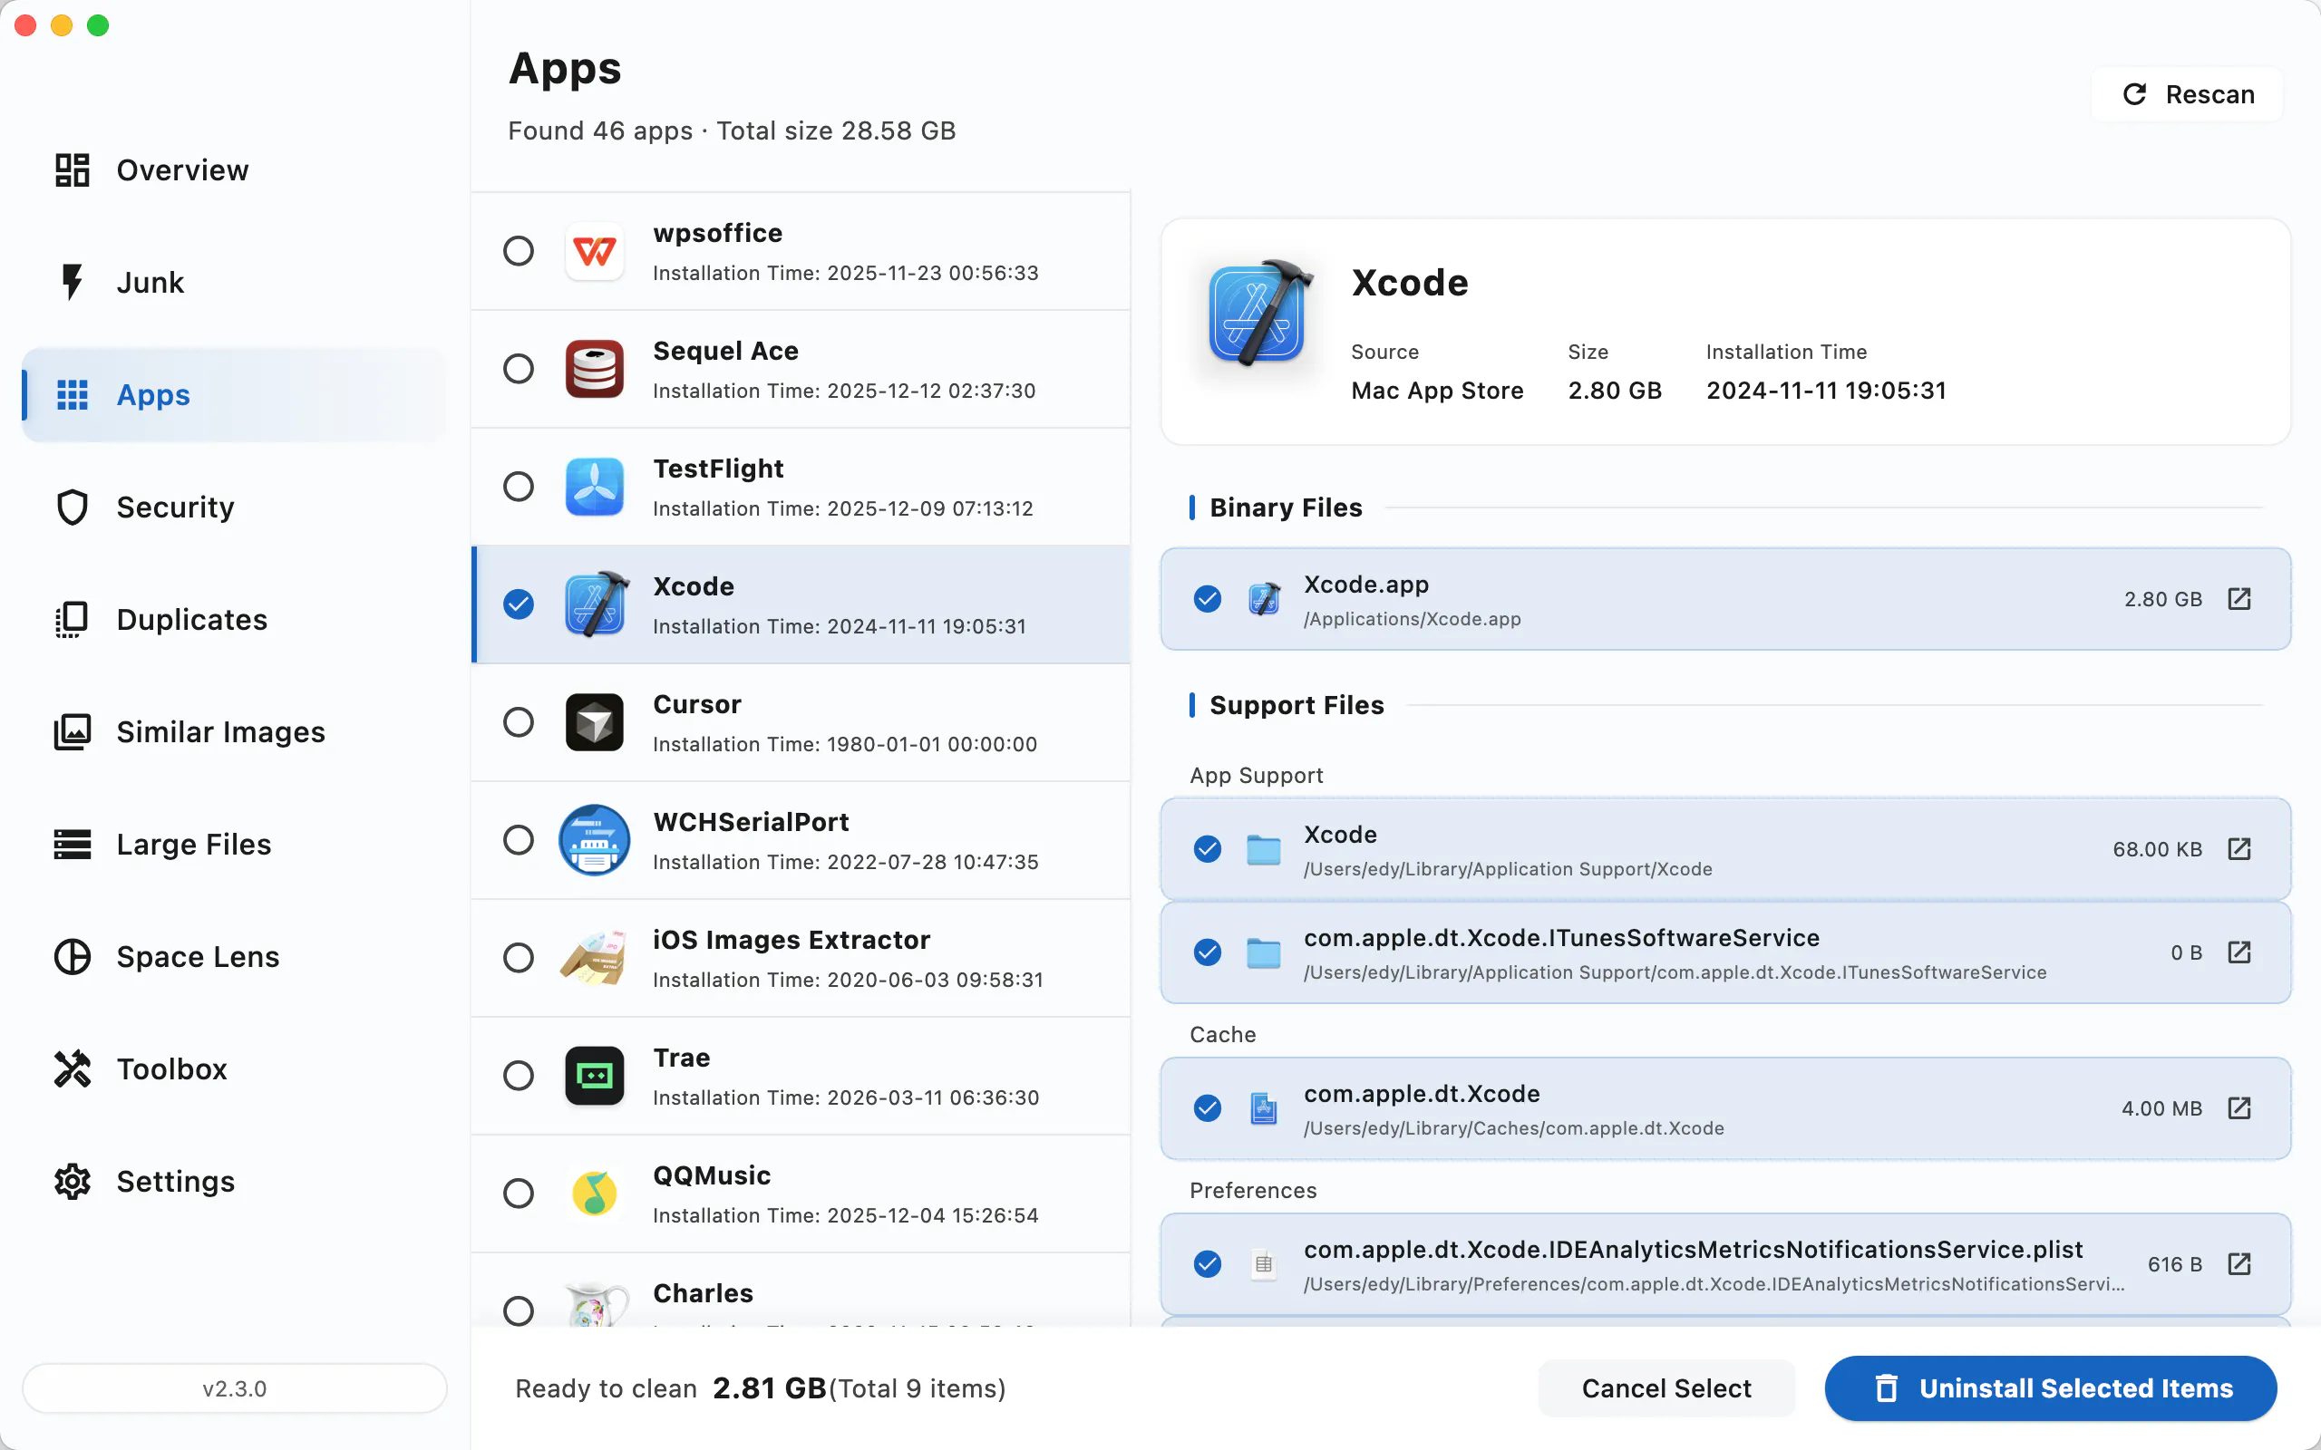The height and width of the screenshot is (1450, 2321).
Task: Uncheck the ITunesSoftwareService folder checkbox
Action: (1208, 952)
